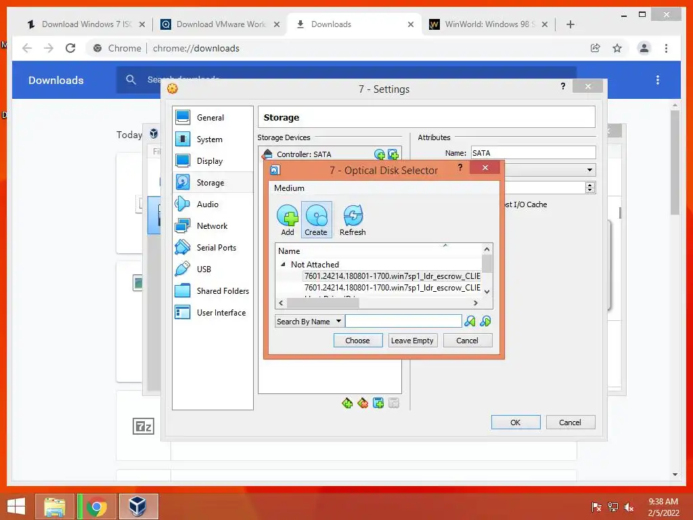Refresh the optical disk medium list
The height and width of the screenshot is (520, 693).
353,220
